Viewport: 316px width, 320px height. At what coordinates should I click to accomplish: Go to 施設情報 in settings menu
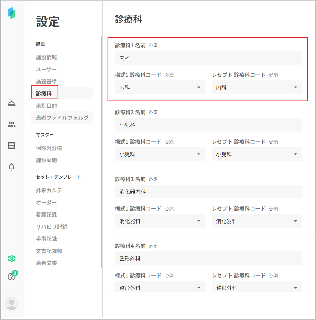[x=46, y=57]
